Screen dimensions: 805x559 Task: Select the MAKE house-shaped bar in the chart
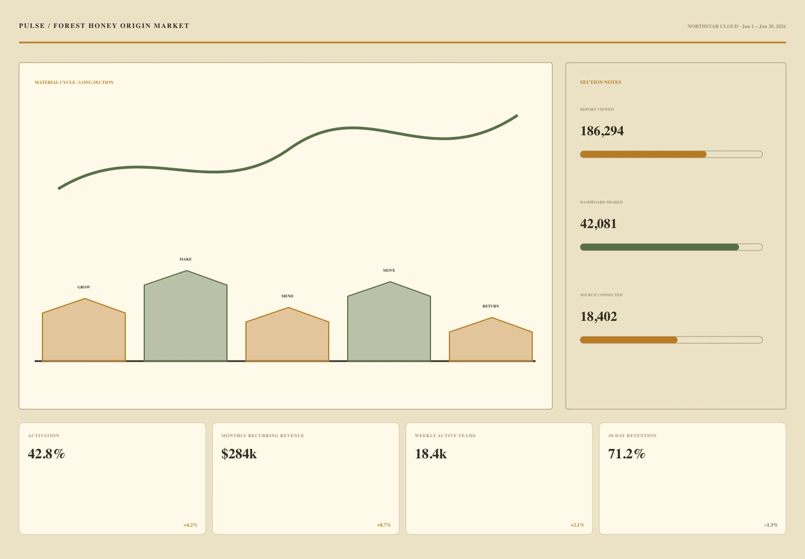click(186, 316)
